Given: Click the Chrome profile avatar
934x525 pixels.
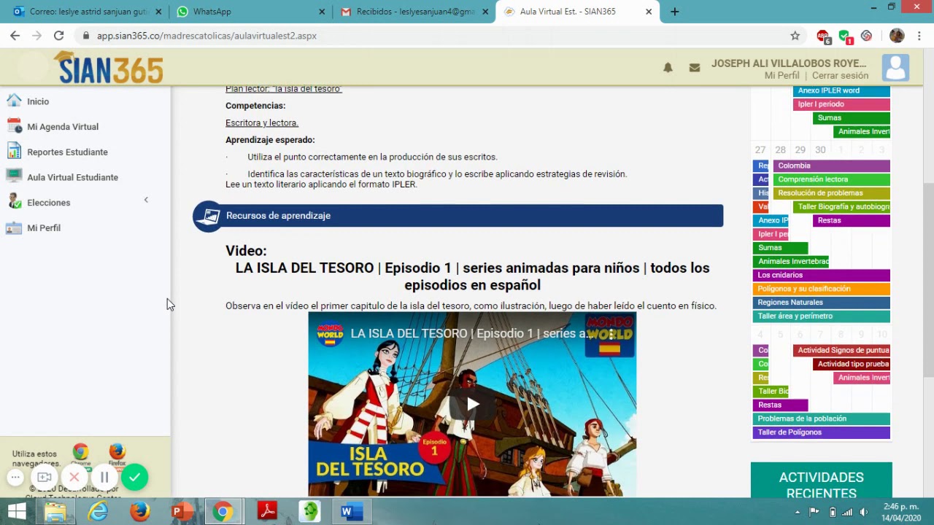Looking at the screenshot, I should coord(897,36).
